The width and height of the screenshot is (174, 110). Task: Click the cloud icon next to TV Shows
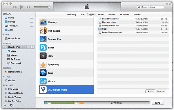tap(32, 26)
